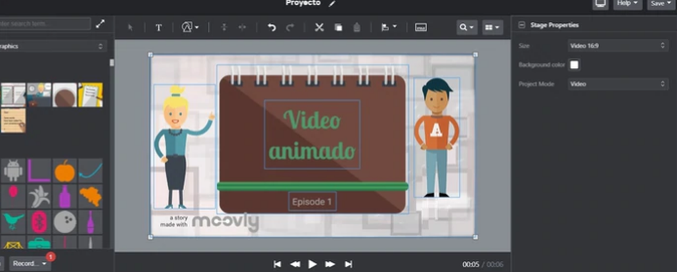
Task: Open the Save menu
Action: click(662, 3)
